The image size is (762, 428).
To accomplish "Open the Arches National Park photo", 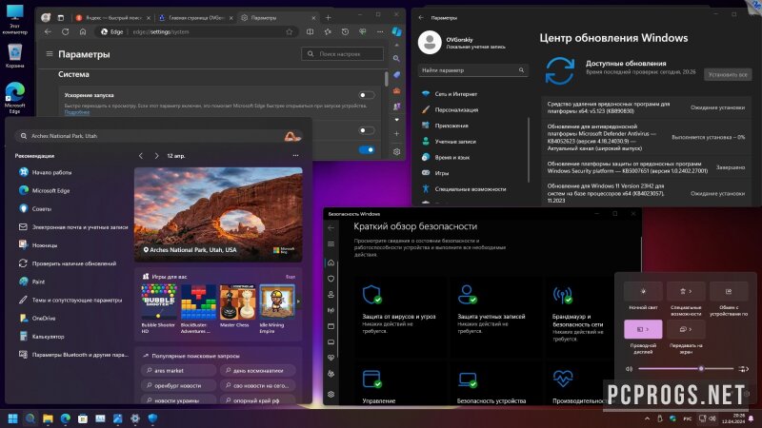I will coord(218,215).
